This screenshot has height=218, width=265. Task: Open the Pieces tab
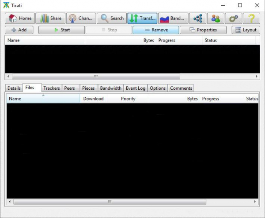(x=89, y=88)
